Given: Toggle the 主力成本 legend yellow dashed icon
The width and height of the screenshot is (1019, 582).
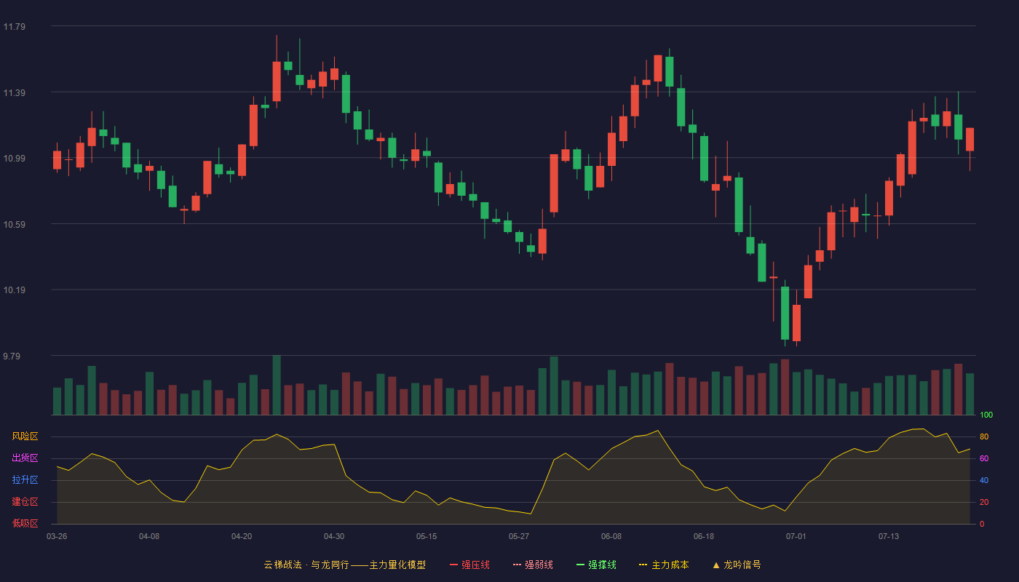Looking at the screenshot, I should [x=643, y=565].
